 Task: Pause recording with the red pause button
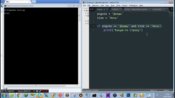tap(43, 91)
